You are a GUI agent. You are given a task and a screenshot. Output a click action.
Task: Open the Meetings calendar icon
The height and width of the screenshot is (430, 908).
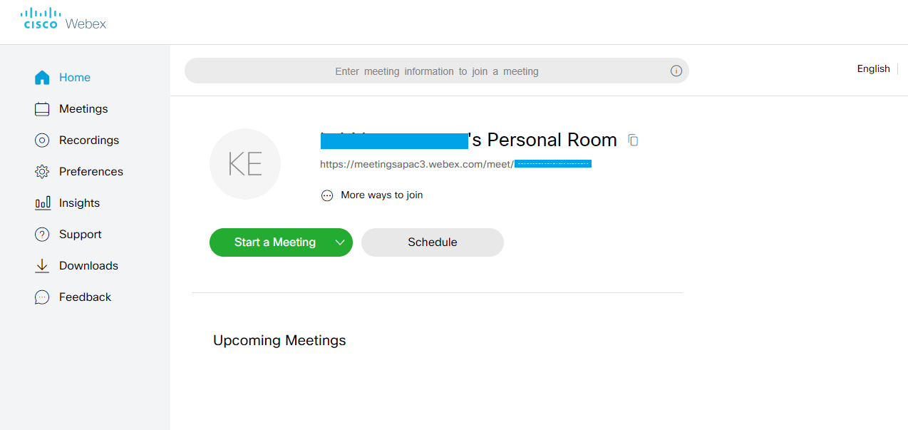42,109
